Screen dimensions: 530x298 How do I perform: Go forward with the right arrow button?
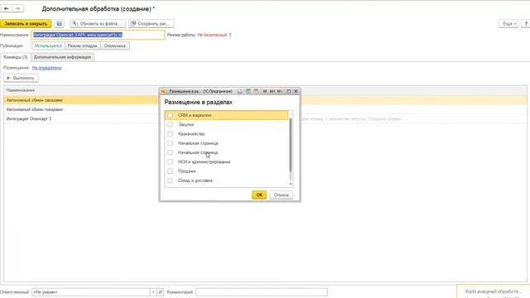point(17,8)
